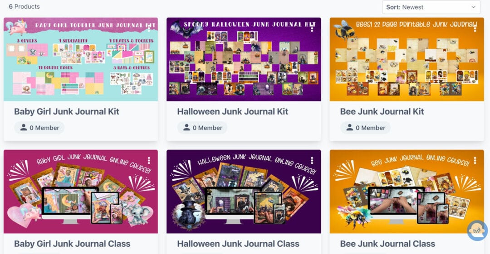
Task: Select the Baby Girl Toddler kit teal thumbnail
Action: tap(81, 59)
